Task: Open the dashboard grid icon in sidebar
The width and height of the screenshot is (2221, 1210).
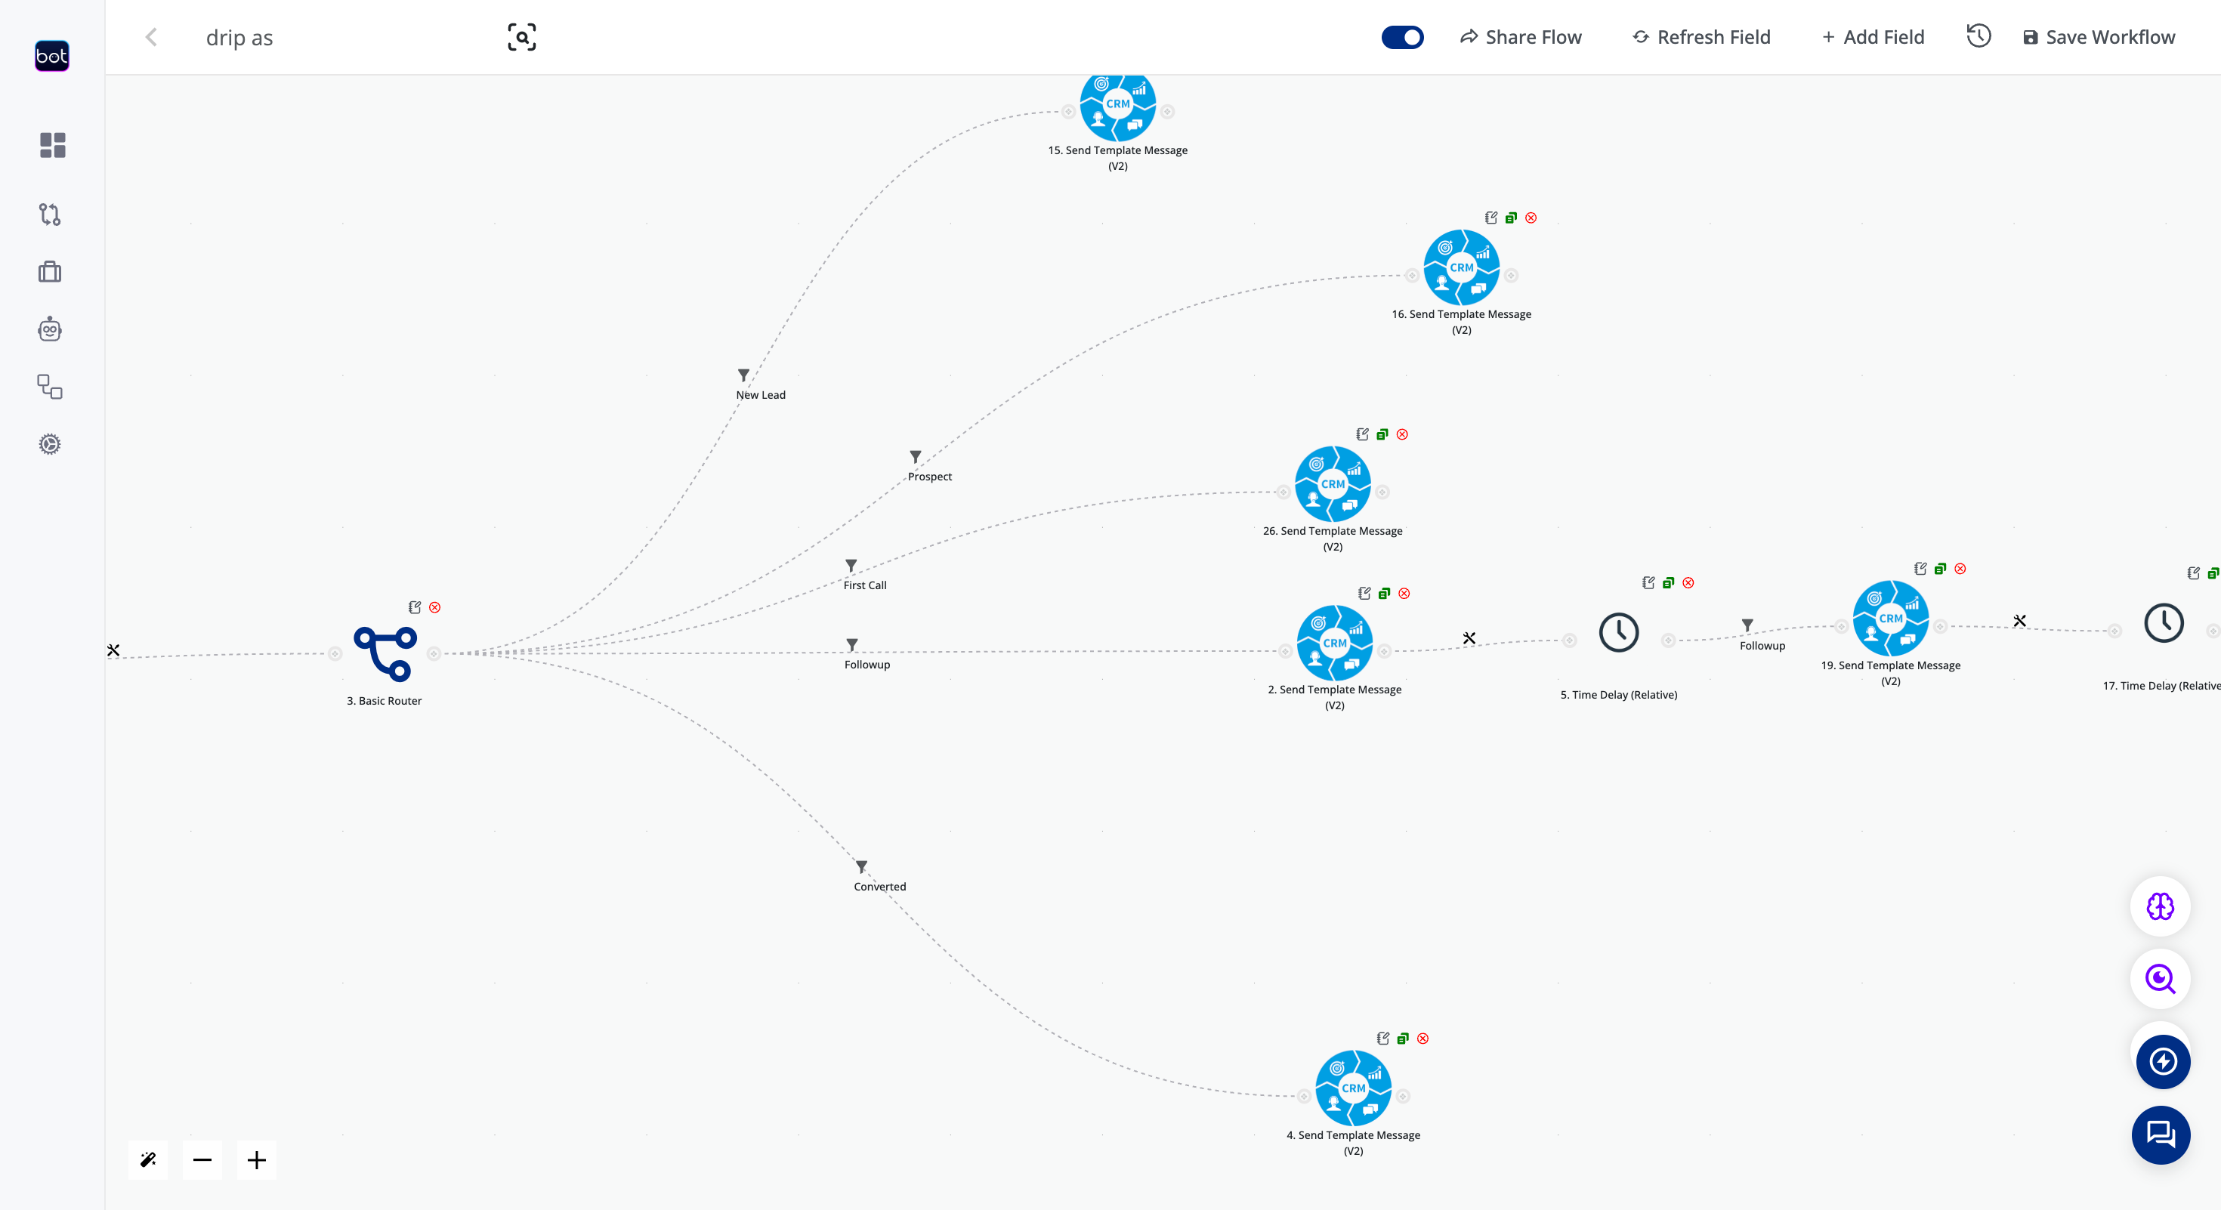Action: point(51,145)
